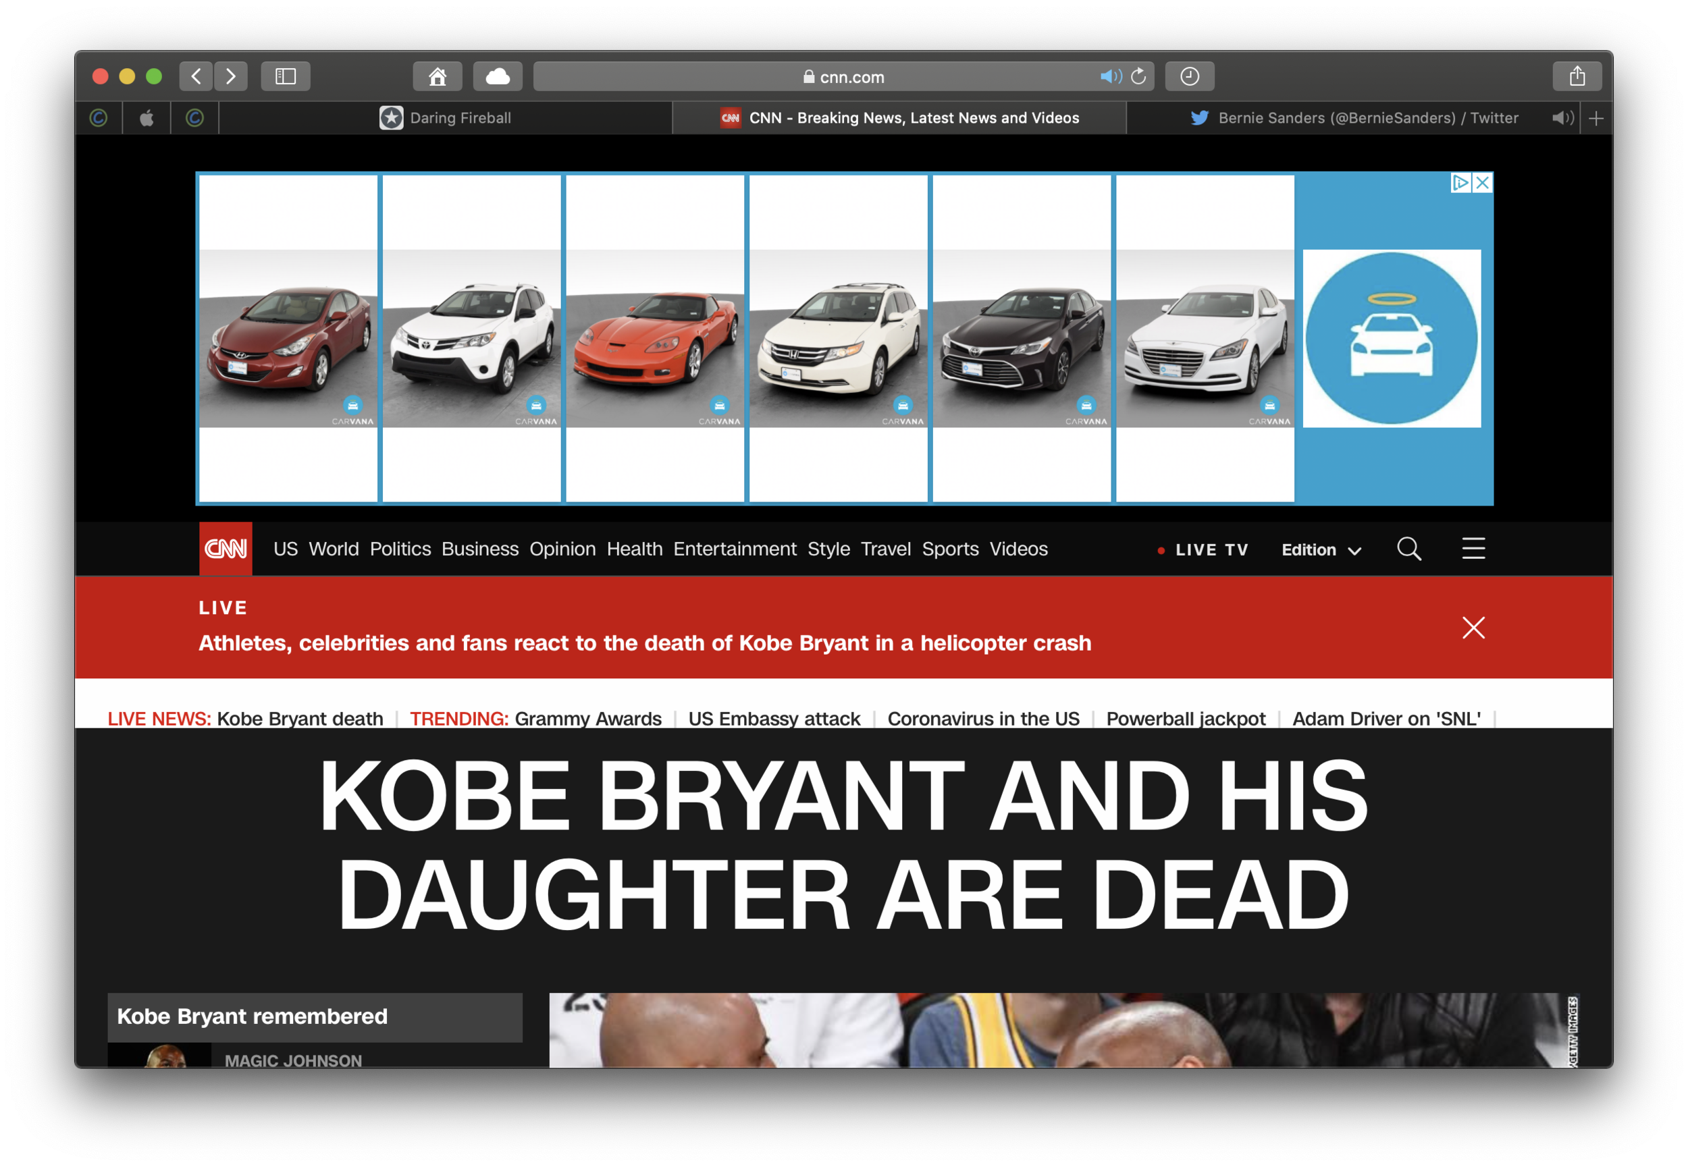
Task: Click the orange Corvette ad thumbnail
Action: 656,339
